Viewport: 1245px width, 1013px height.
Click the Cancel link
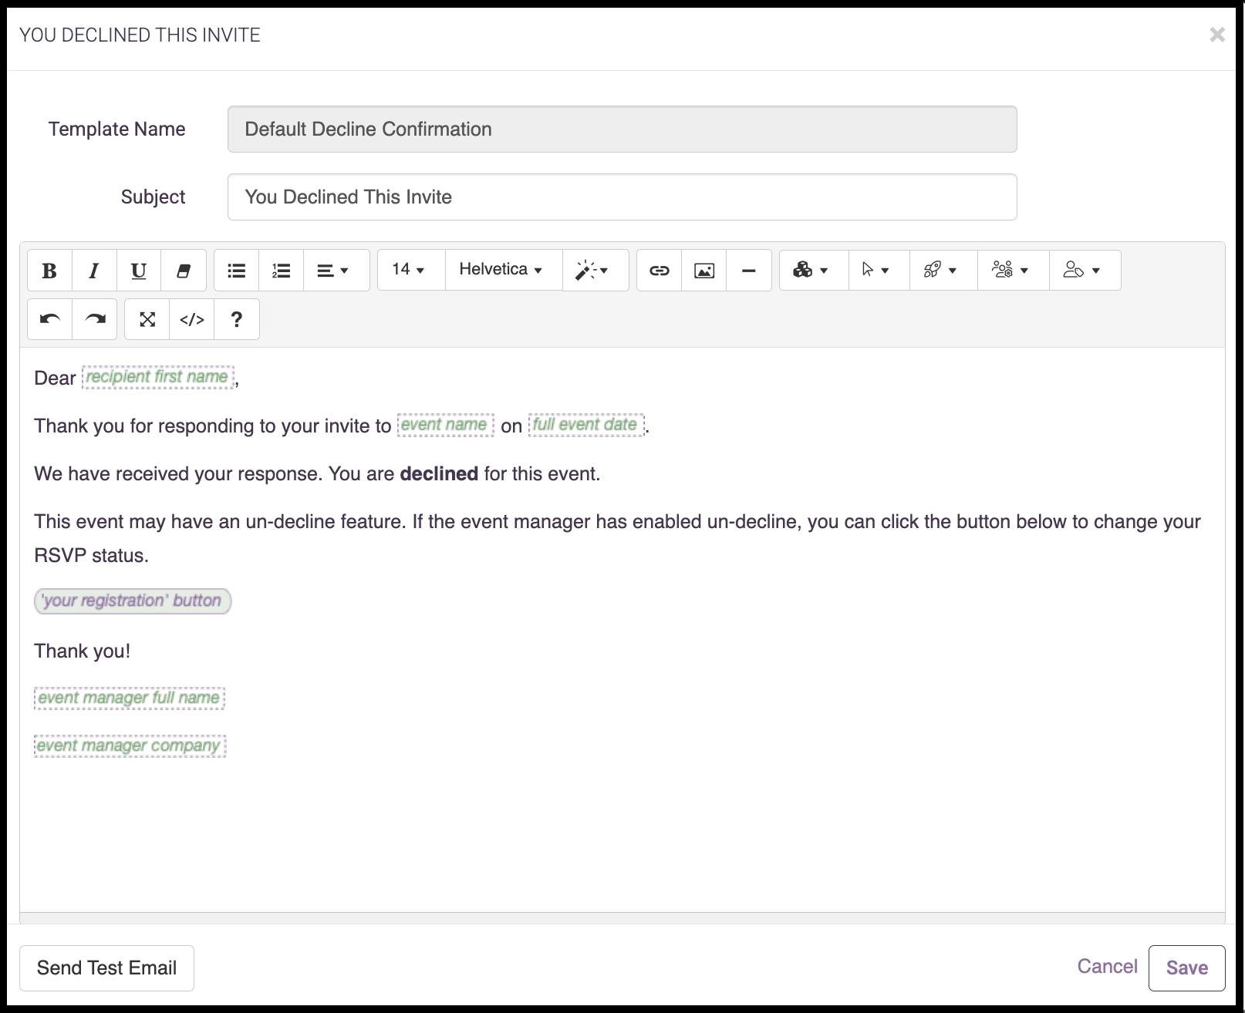coord(1107,967)
